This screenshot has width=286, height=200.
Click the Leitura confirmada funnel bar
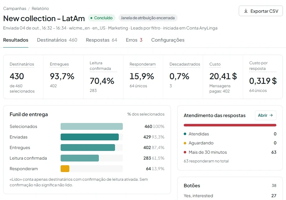pos(80,158)
